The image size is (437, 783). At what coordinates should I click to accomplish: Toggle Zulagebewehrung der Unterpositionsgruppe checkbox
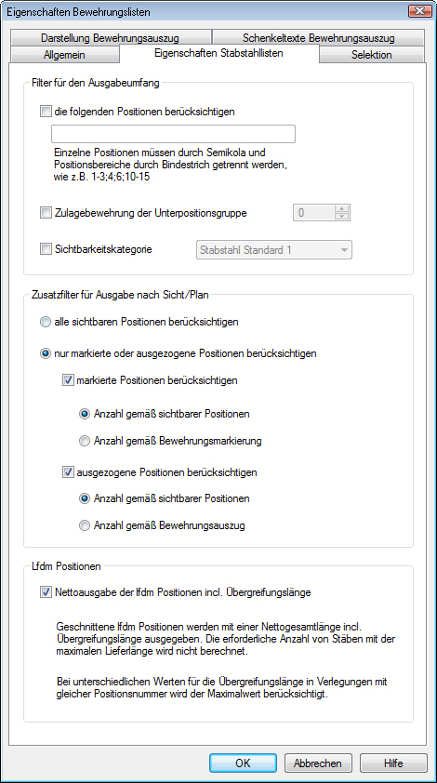[46, 213]
